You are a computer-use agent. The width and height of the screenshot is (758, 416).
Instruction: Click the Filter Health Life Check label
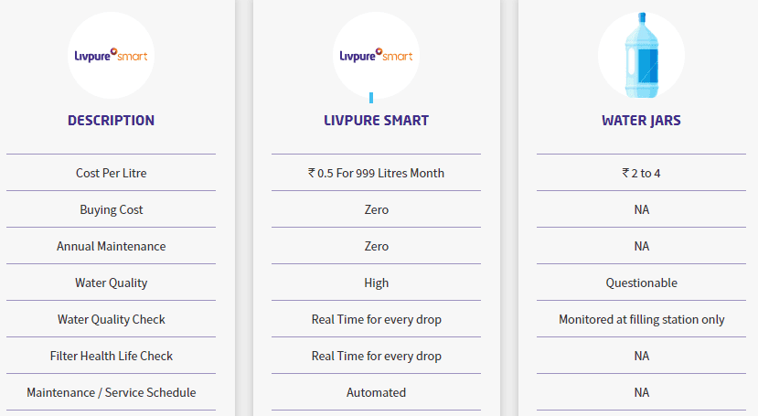(x=111, y=356)
